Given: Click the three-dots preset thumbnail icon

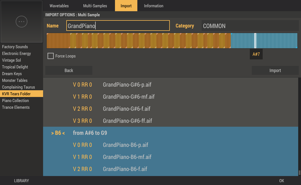Looking at the screenshot, I should click(22, 22).
